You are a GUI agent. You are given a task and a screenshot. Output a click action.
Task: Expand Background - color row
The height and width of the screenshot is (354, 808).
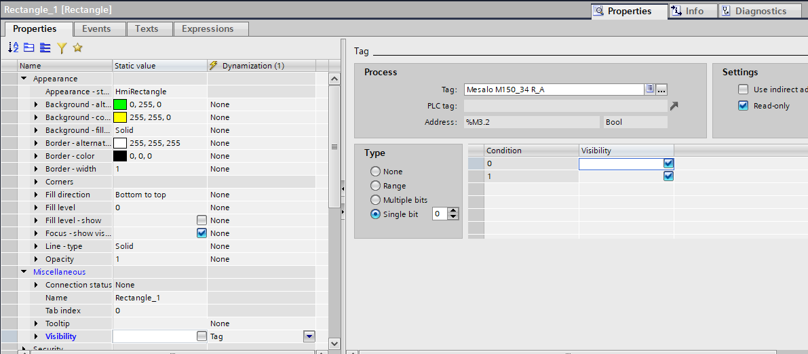[x=36, y=117]
